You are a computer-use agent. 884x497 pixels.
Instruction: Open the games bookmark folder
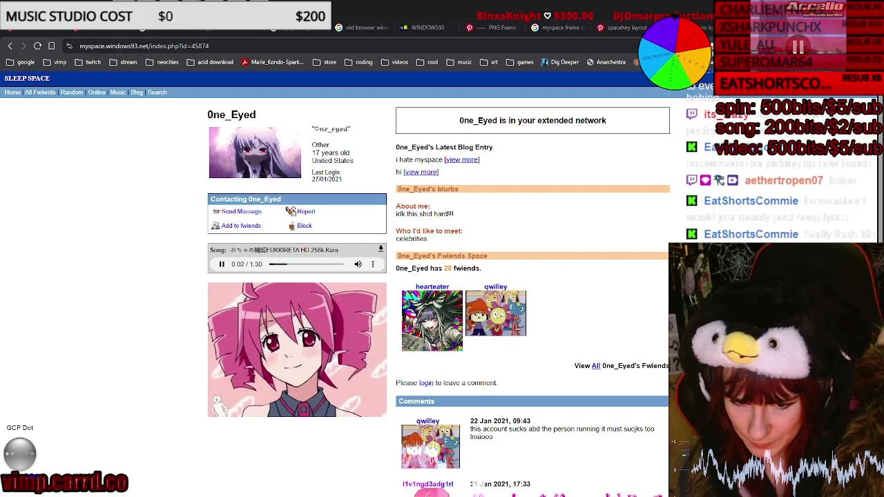520,62
